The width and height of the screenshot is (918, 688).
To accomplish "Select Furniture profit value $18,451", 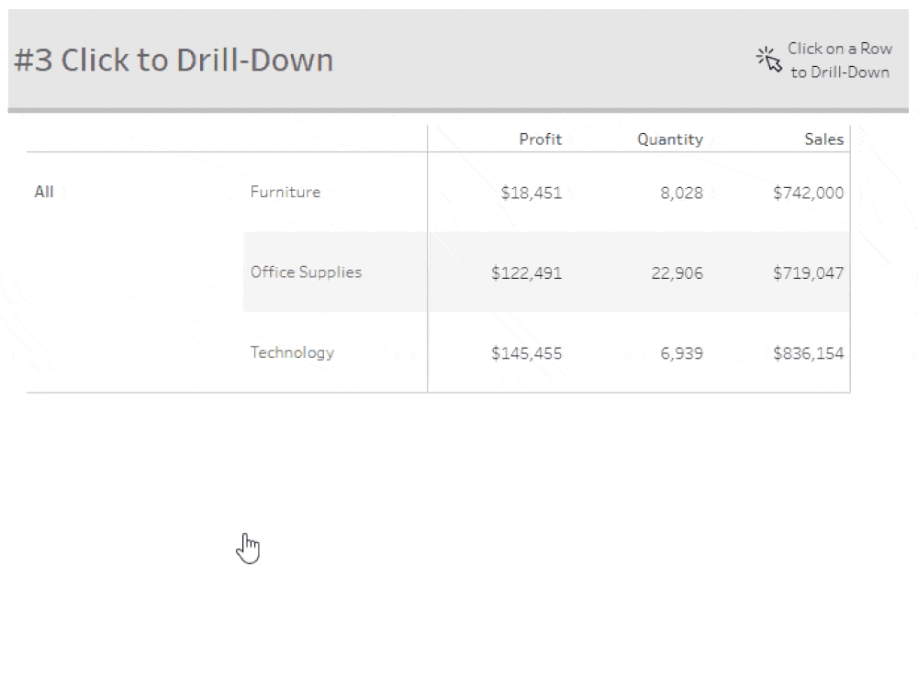I will (x=531, y=193).
